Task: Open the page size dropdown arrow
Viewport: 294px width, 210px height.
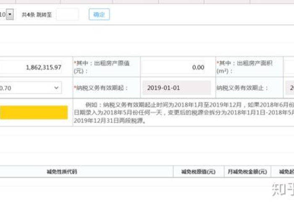Action: tap(10, 14)
